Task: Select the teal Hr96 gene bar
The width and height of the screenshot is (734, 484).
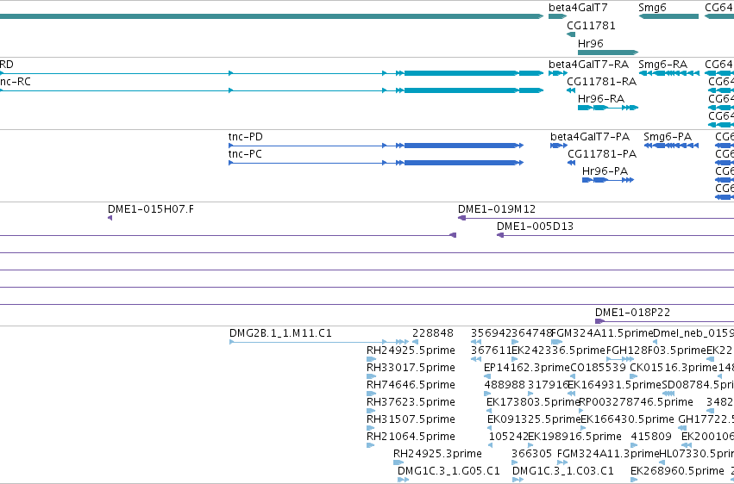Action: 608,53
